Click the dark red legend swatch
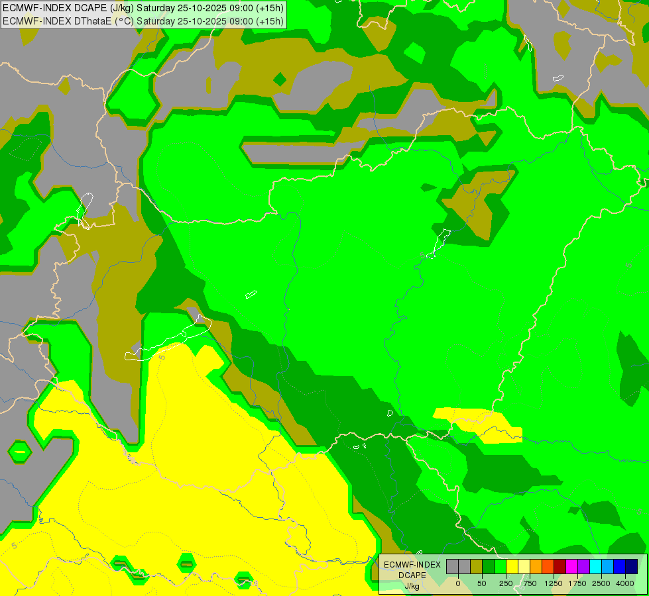The width and height of the screenshot is (649, 596). pos(560,566)
